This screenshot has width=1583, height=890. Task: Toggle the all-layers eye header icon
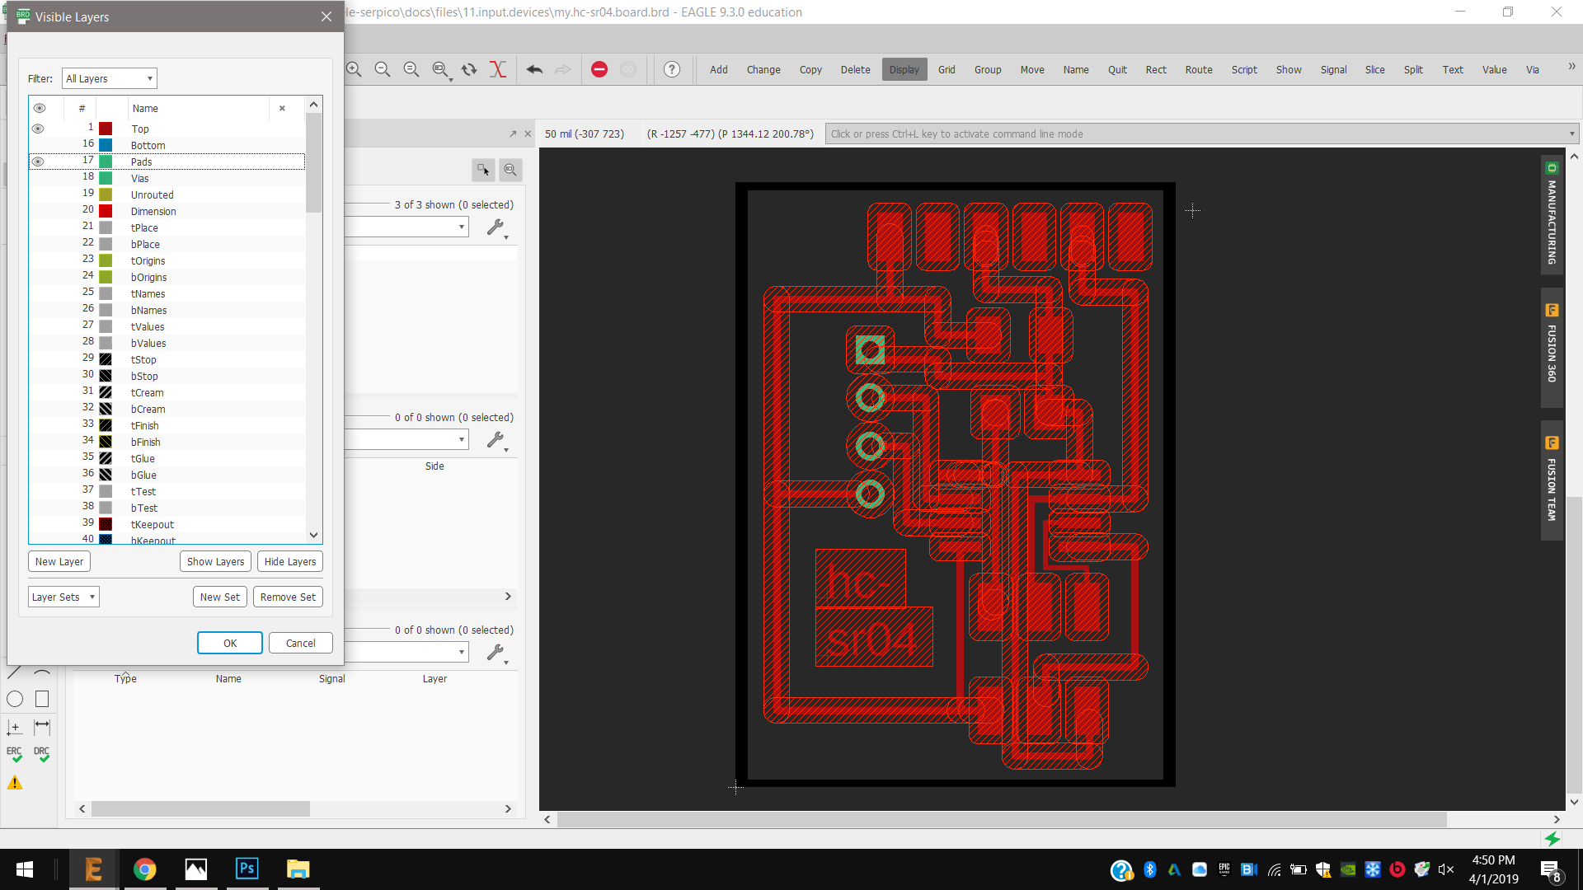(39, 108)
